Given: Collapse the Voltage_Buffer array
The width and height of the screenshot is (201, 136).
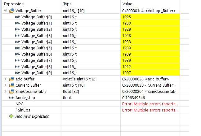Looking at the screenshot, I should 6,11.
